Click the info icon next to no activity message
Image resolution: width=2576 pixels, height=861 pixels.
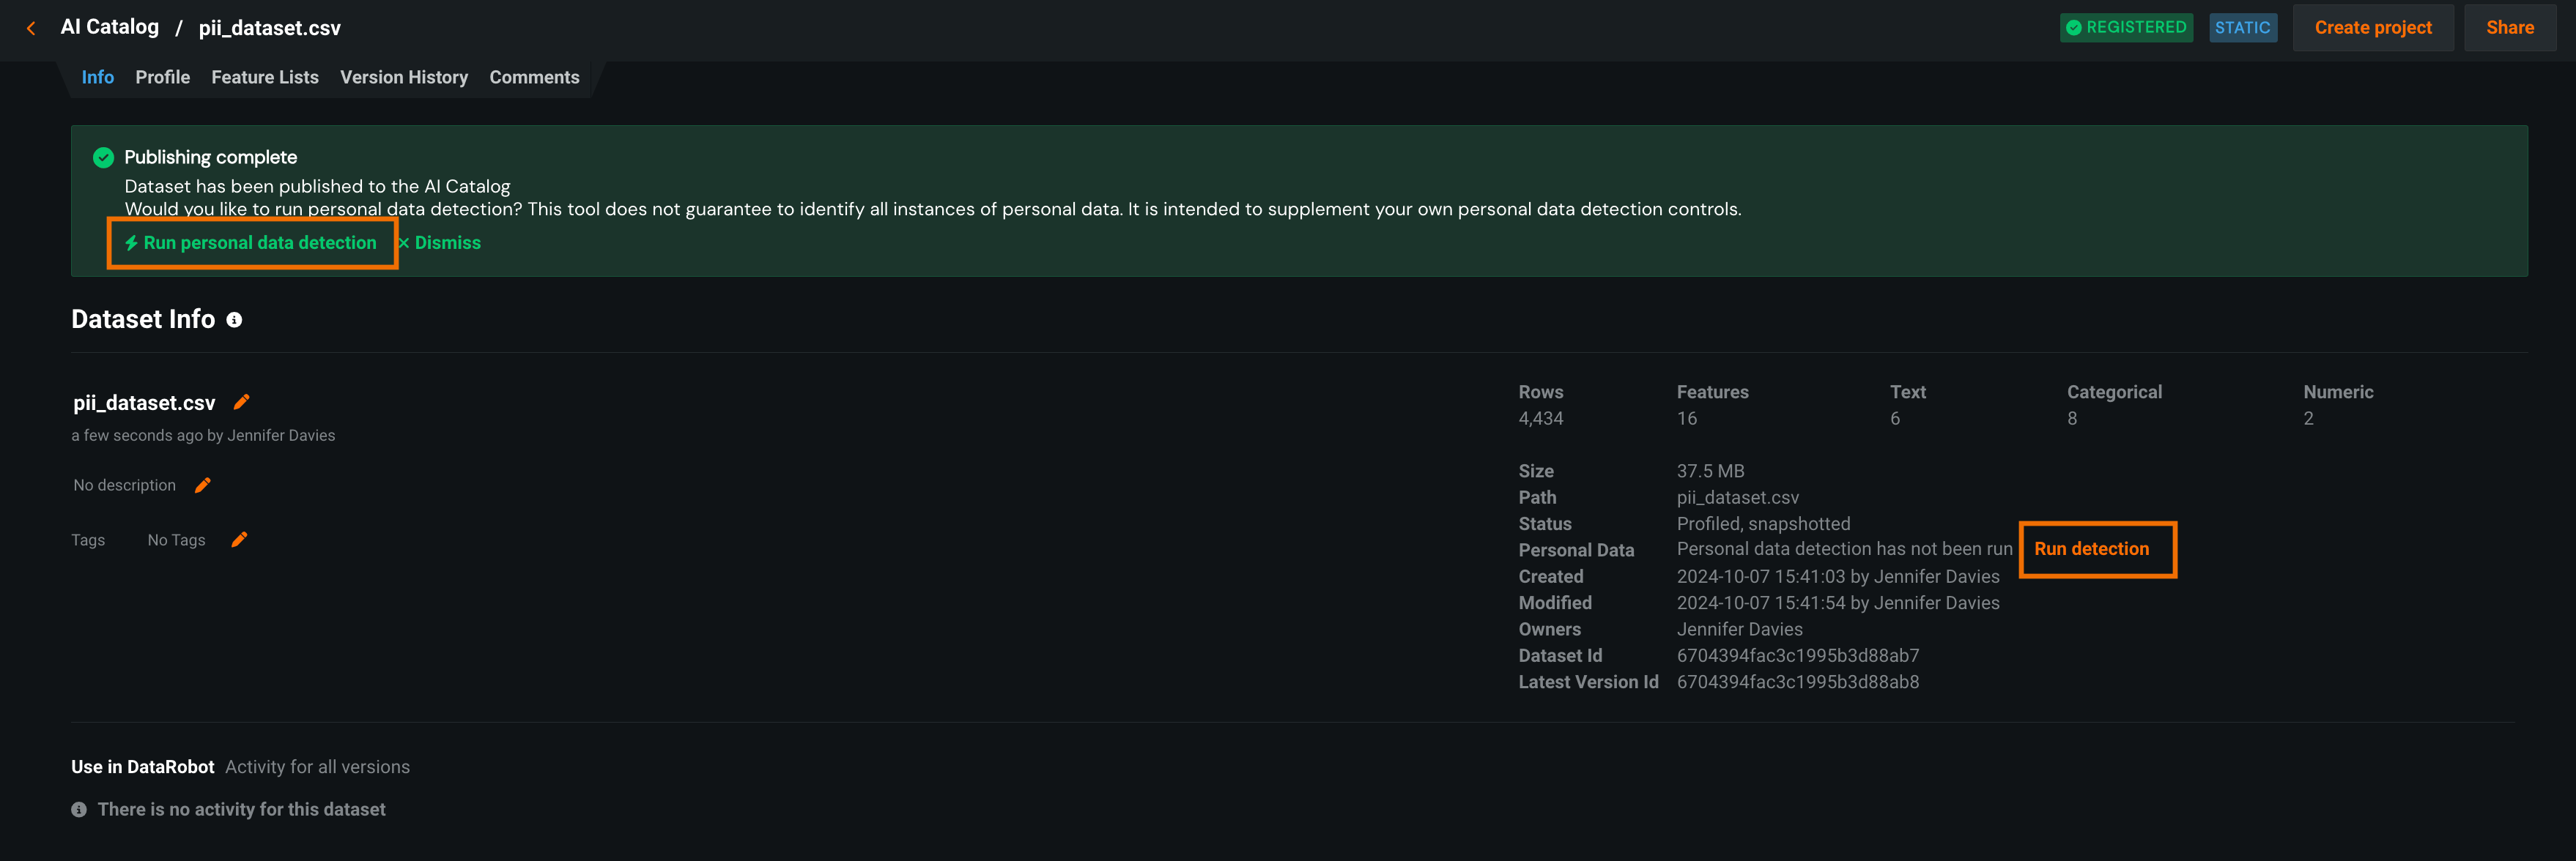point(79,809)
